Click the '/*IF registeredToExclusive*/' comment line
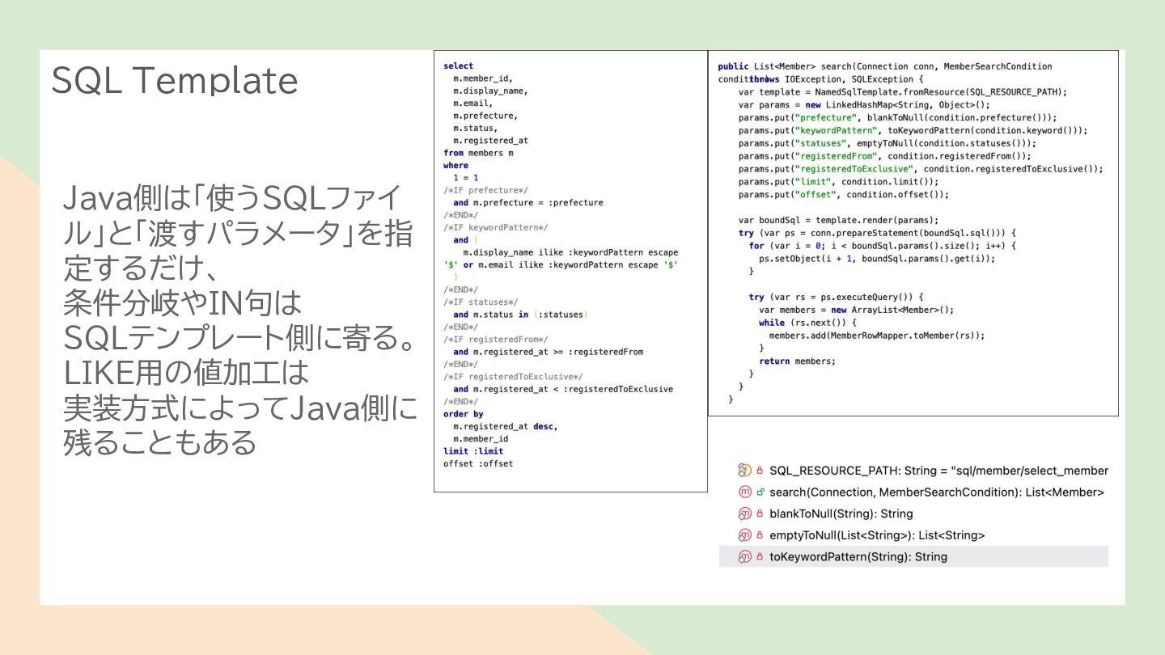Viewport: 1165px width, 655px height. pos(513,376)
